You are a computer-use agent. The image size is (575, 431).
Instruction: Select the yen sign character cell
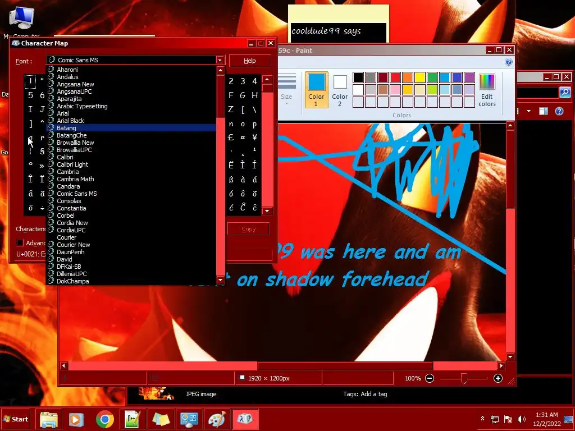pyautogui.click(x=254, y=137)
